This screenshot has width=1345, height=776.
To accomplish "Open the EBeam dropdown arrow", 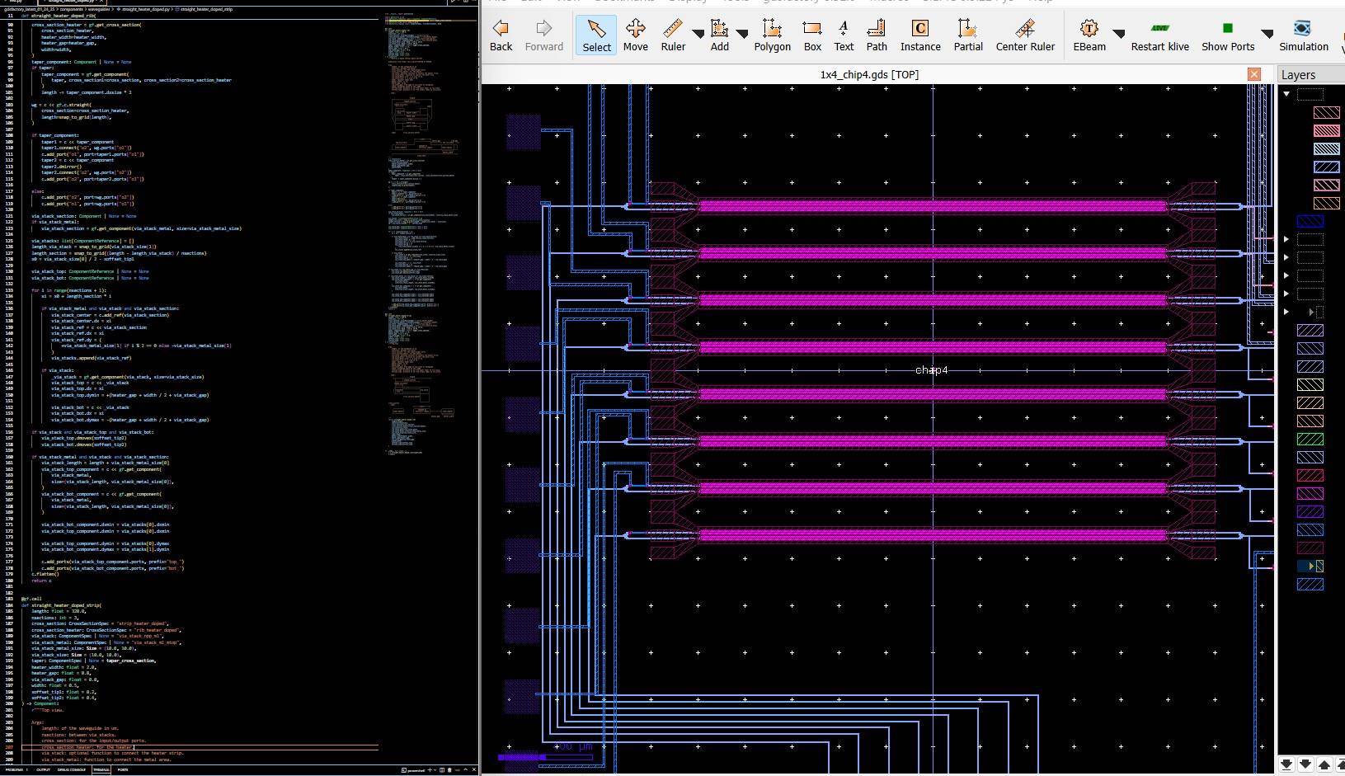I will pos(1119,35).
